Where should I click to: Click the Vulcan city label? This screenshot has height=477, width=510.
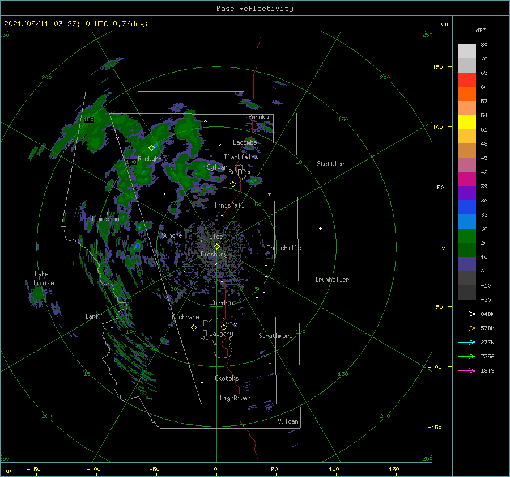288,421
